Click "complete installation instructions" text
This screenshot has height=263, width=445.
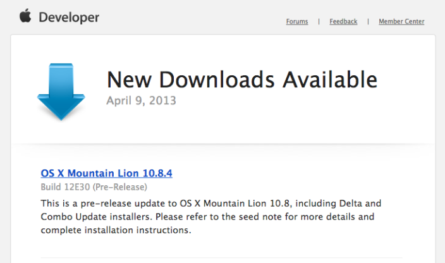116,230
